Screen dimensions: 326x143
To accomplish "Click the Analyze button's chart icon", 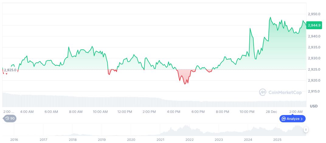I will (x=283, y=119).
